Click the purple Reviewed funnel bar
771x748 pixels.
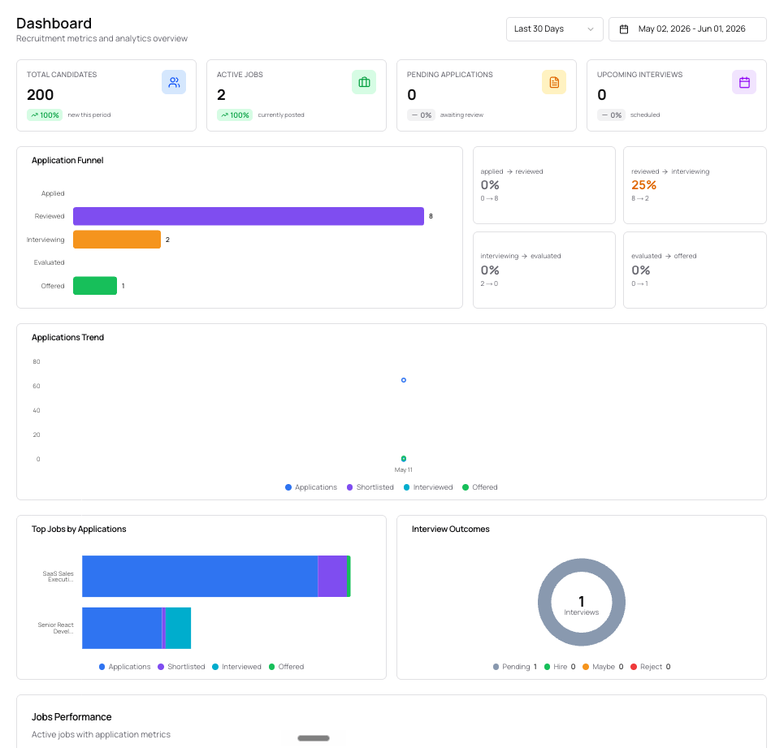249,216
